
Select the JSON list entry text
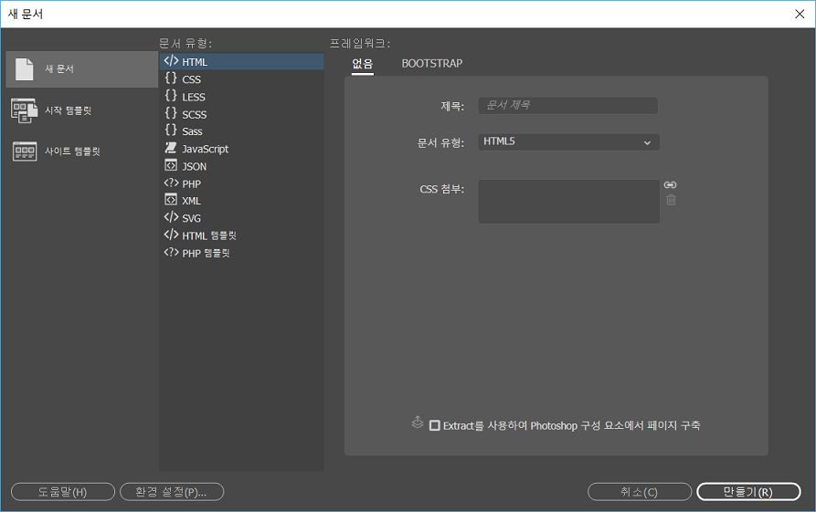tap(194, 167)
